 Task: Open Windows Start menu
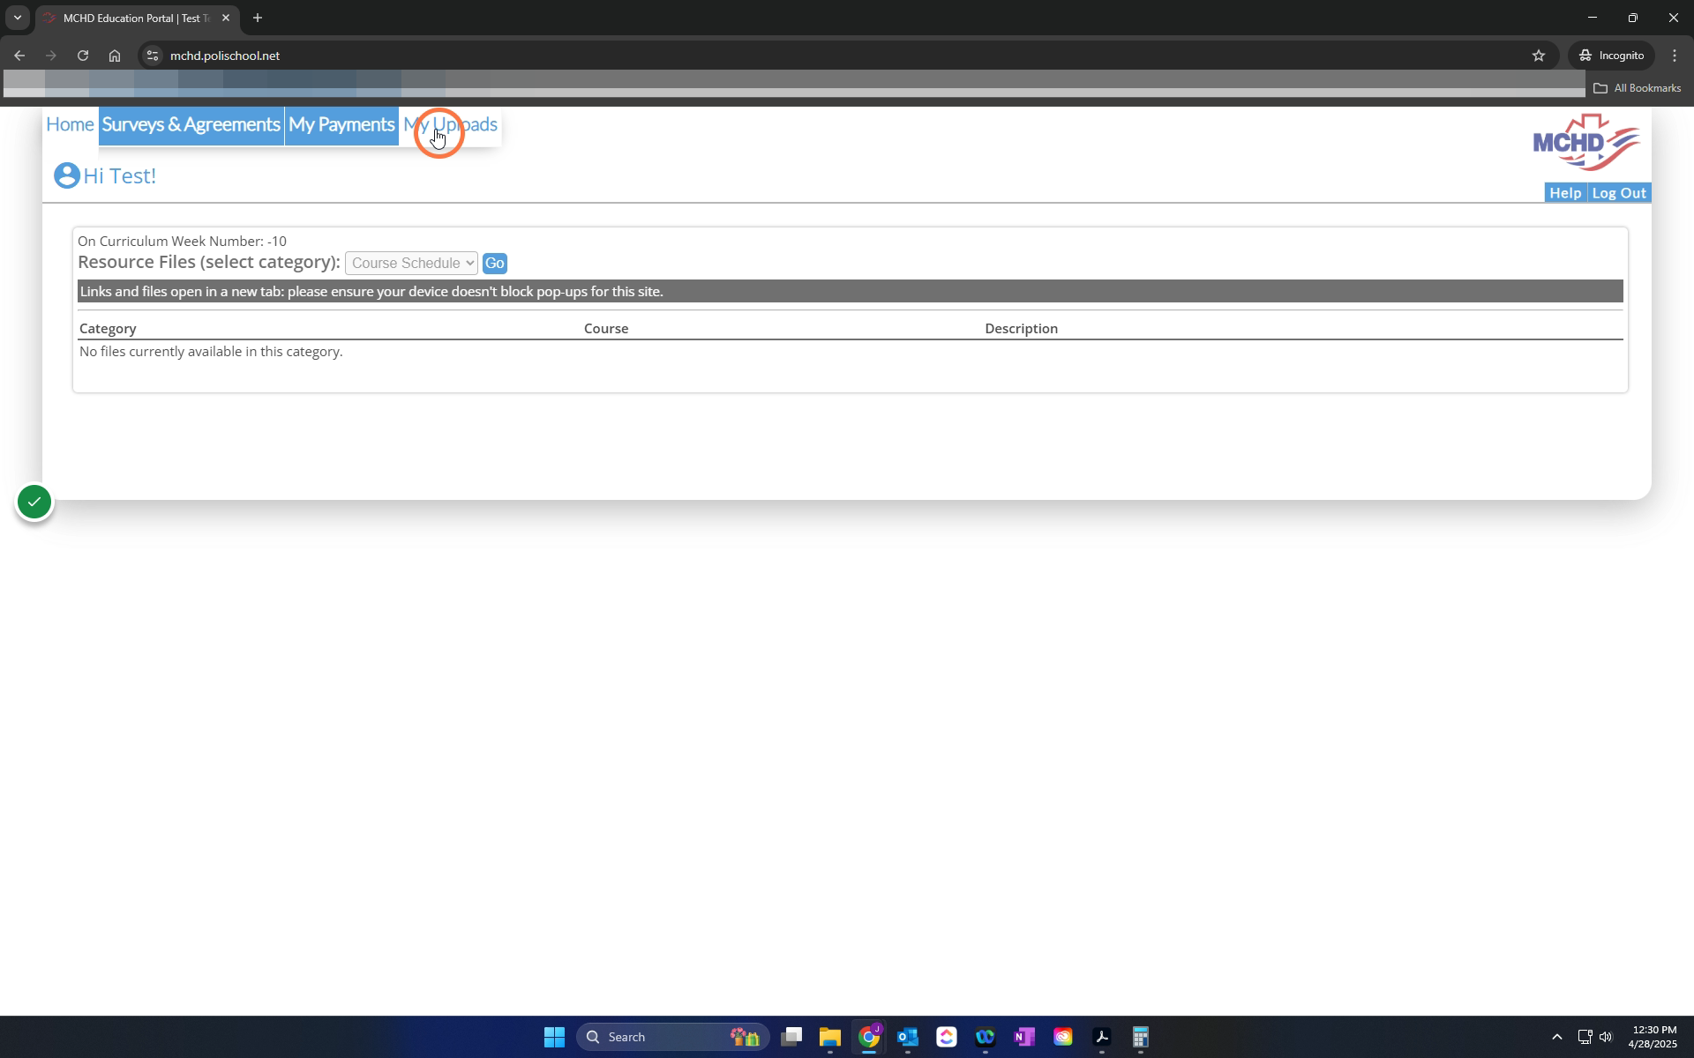tap(554, 1037)
